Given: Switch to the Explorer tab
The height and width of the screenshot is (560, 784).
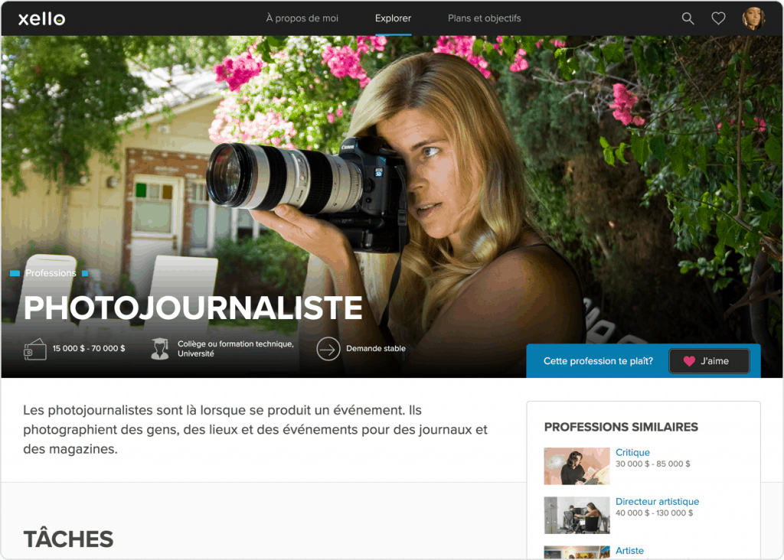Looking at the screenshot, I should [393, 18].
